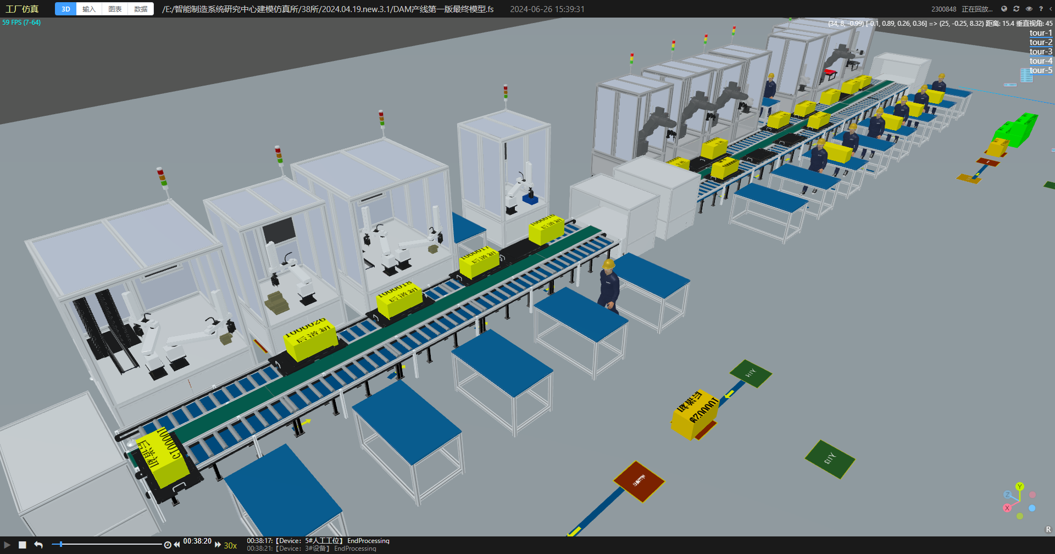
Task: Click the clock icon beside the timeline
Action: point(168,545)
